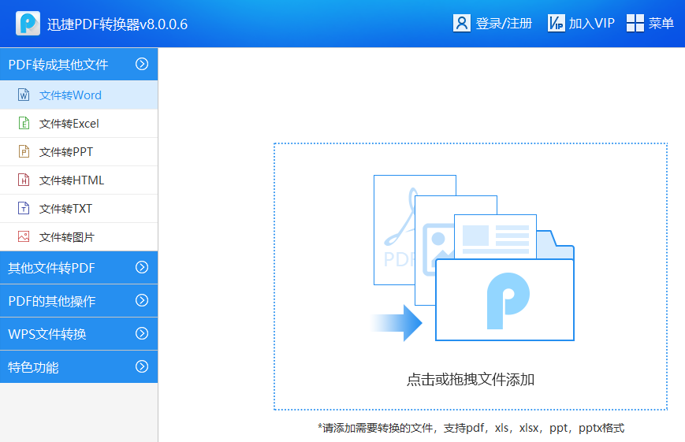Open the WPS文件转换 category
The height and width of the screenshot is (442, 685).
pos(79,334)
